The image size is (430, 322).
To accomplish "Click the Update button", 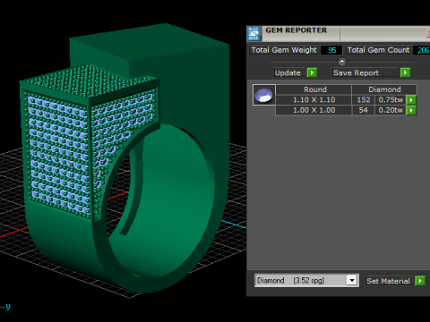I will click(x=290, y=72).
